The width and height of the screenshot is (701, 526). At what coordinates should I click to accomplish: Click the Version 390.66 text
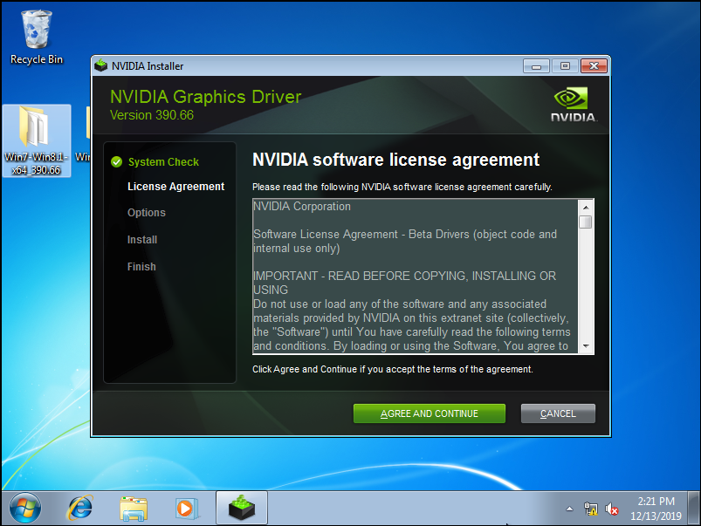(x=152, y=115)
